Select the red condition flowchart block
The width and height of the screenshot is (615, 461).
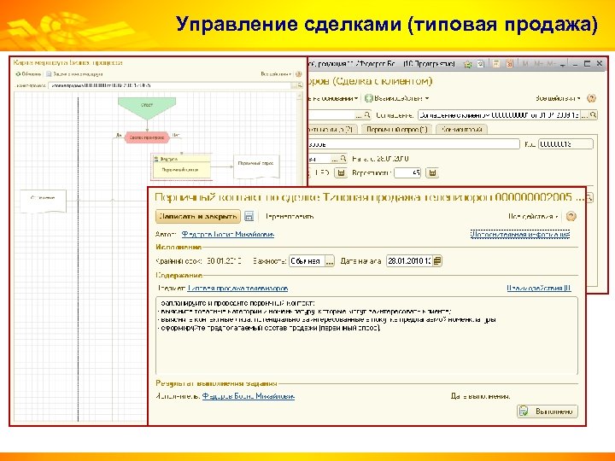click(147, 137)
